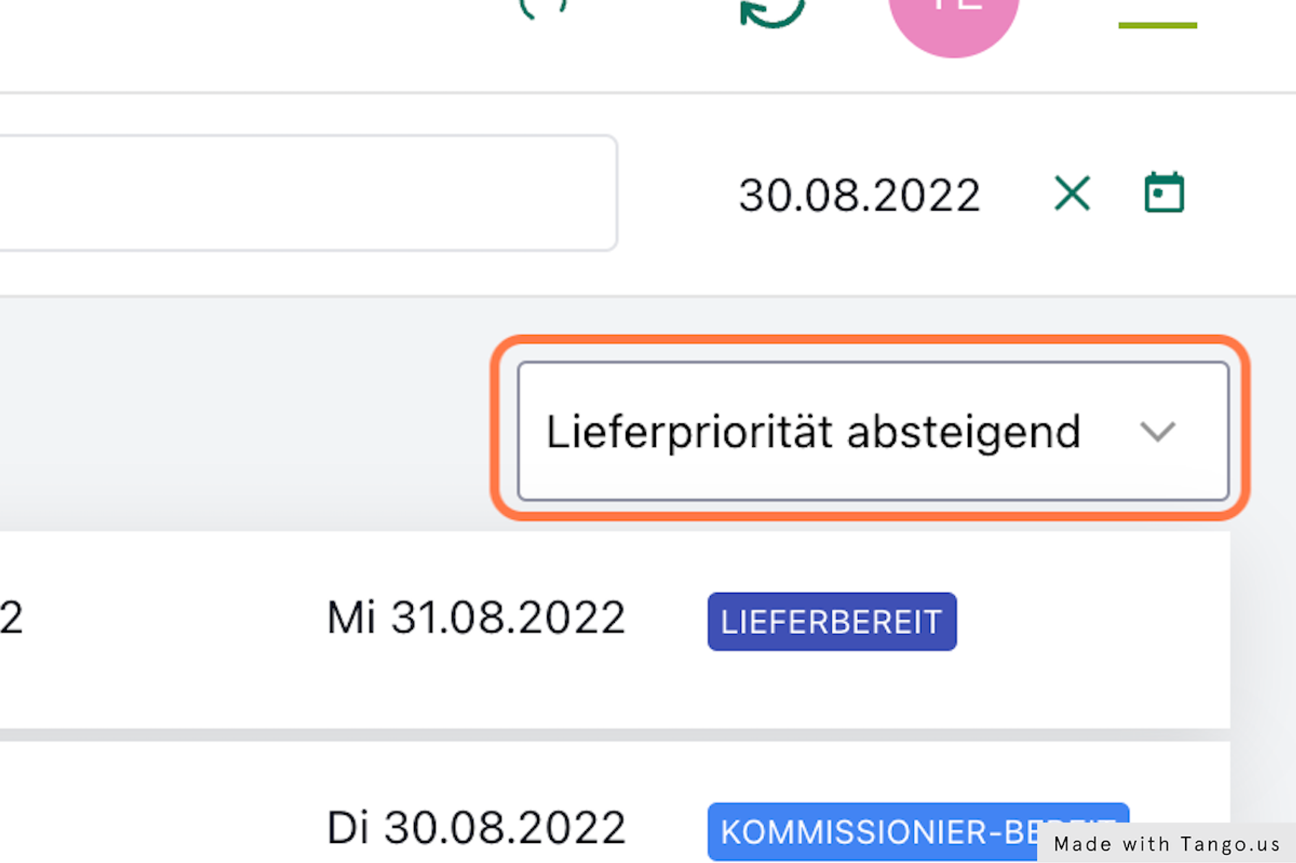The width and height of the screenshot is (1296, 863).
Task: Click the green refresh arrow icon
Action: [x=771, y=13]
